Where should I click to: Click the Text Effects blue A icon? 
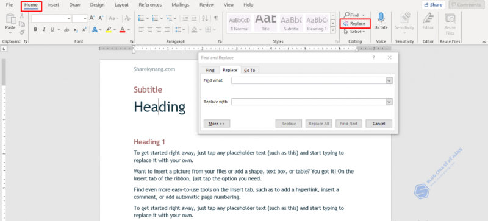pos(95,30)
